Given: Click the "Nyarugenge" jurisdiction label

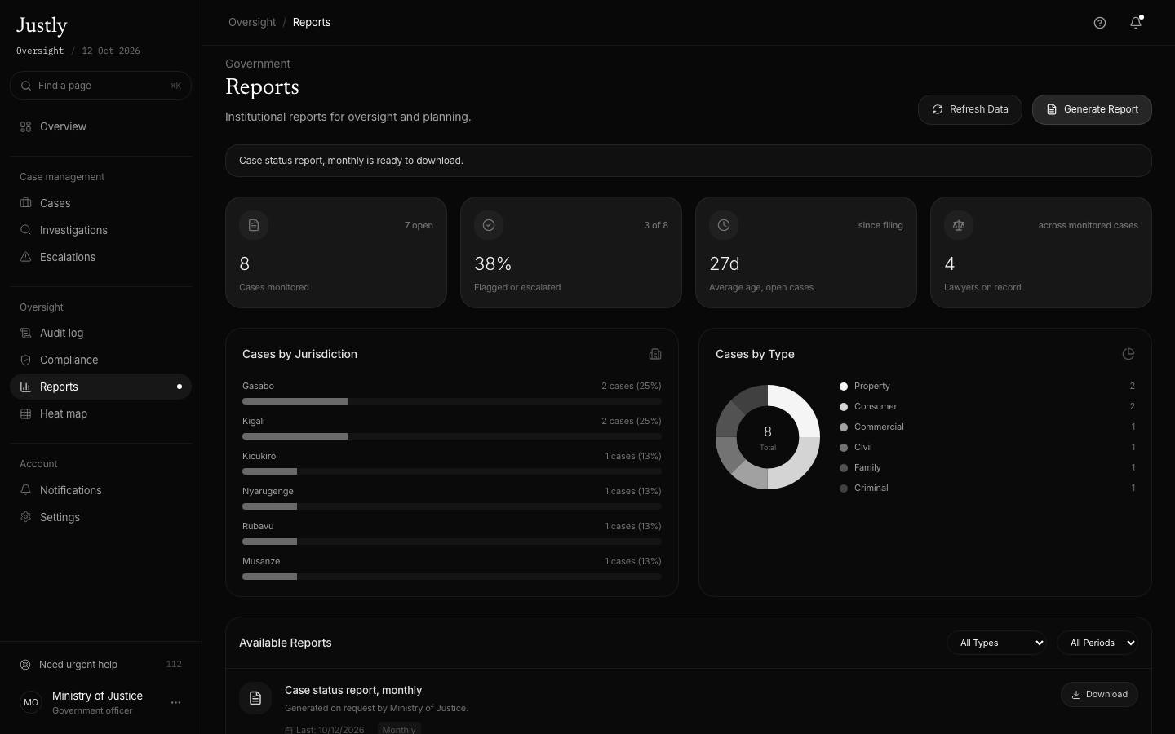Looking at the screenshot, I should click(268, 491).
